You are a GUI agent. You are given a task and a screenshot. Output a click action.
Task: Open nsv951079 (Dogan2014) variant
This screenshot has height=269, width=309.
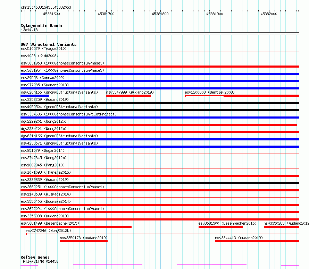point(43,150)
